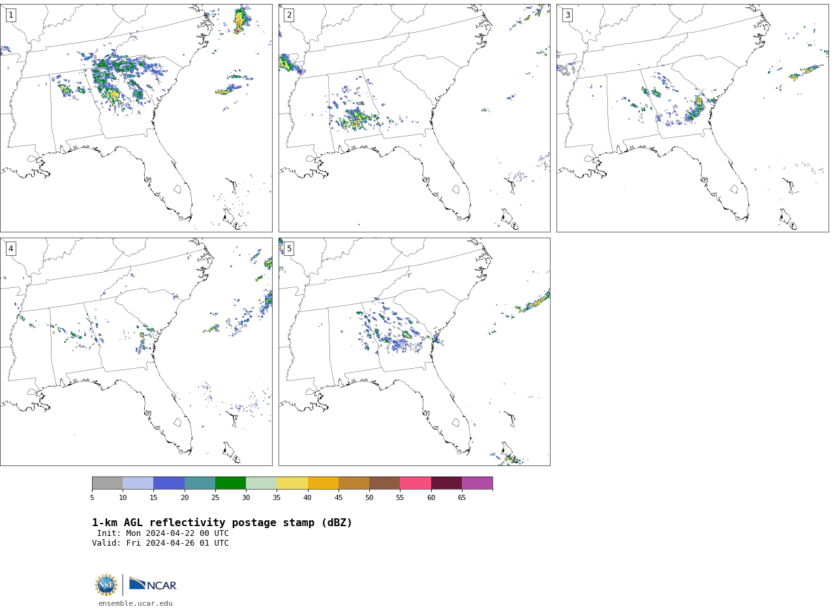Open ensemble member 1 postage stamp map
Screen dimensions: 835x611
[136, 118]
